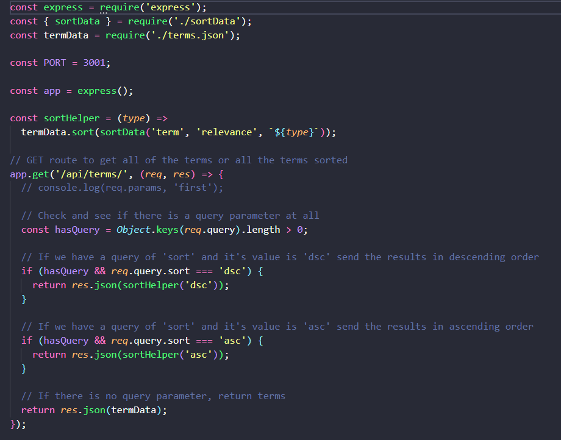The image size is (561, 440).
Task: Click the 'no query parameter, return terms' comment
Action: coord(153,396)
